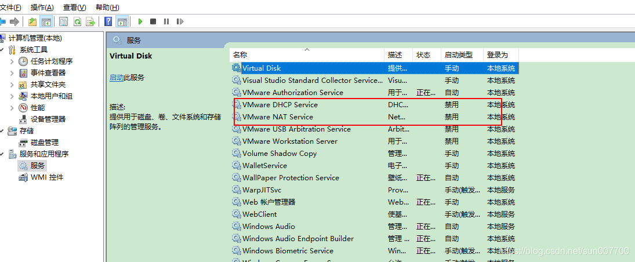635x262 pixels.
Task: Expand the 任务计划程序 tree node
Action: pyautogui.click(x=12, y=61)
